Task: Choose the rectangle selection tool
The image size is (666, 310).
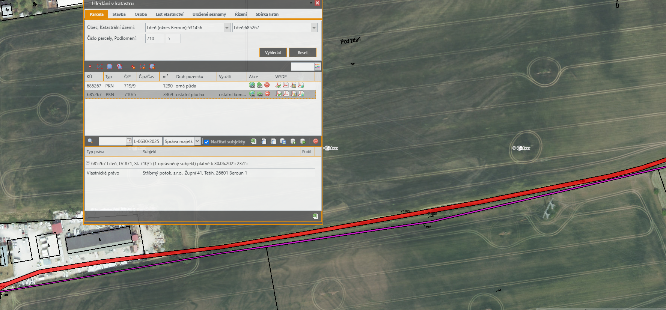Action: coord(110,66)
